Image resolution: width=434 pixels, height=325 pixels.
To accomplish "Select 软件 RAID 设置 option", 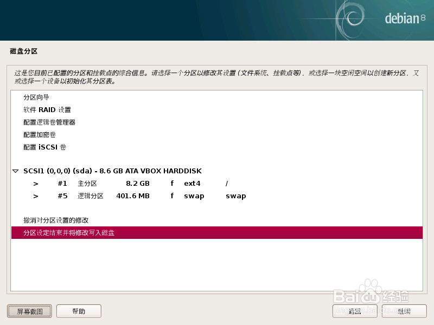I will click(48, 109).
